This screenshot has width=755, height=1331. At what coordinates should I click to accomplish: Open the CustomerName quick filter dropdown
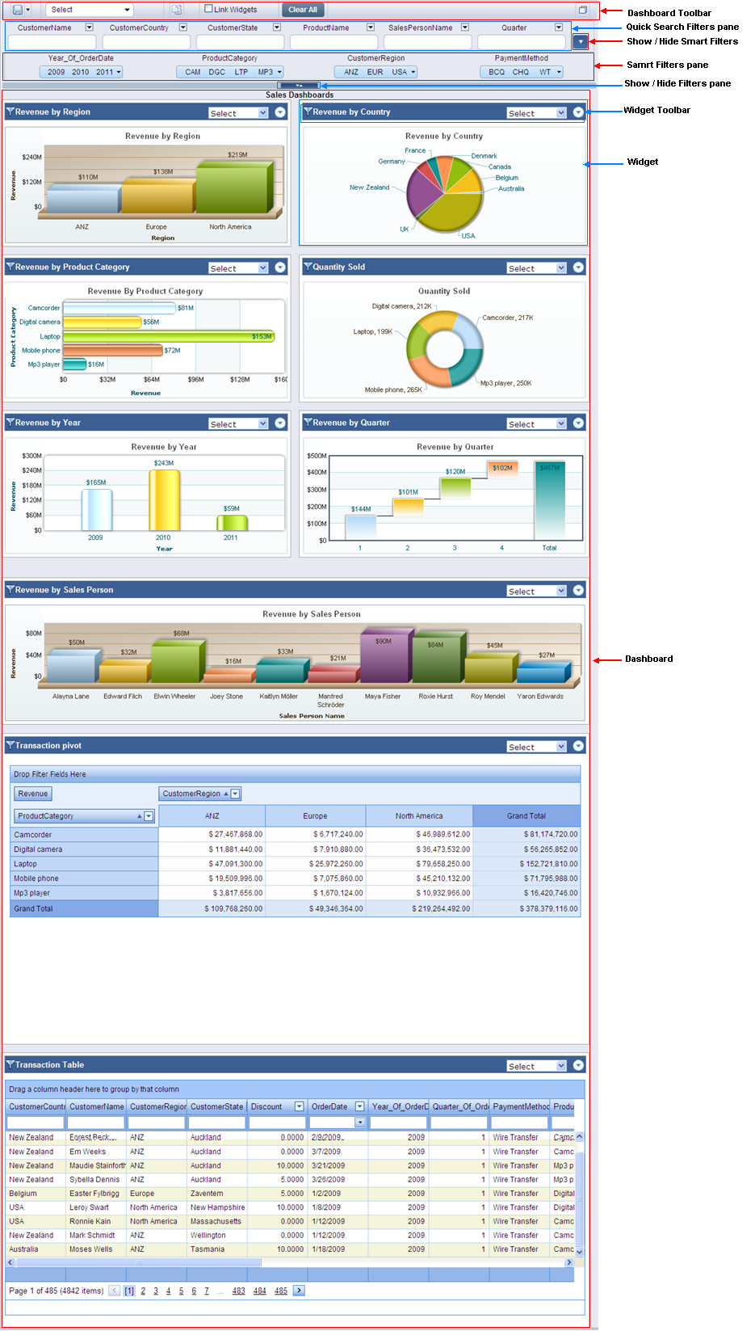click(x=89, y=27)
